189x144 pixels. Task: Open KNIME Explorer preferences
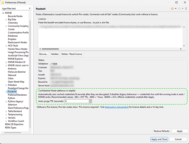pos(16,59)
